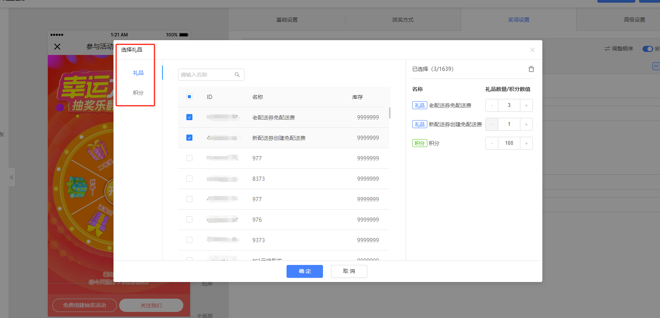Uncheck the 老配送券免配送费 row checkbox
Image resolution: width=660 pixels, height=318 pixels.
pyautogui.click(x=189, y=117)
